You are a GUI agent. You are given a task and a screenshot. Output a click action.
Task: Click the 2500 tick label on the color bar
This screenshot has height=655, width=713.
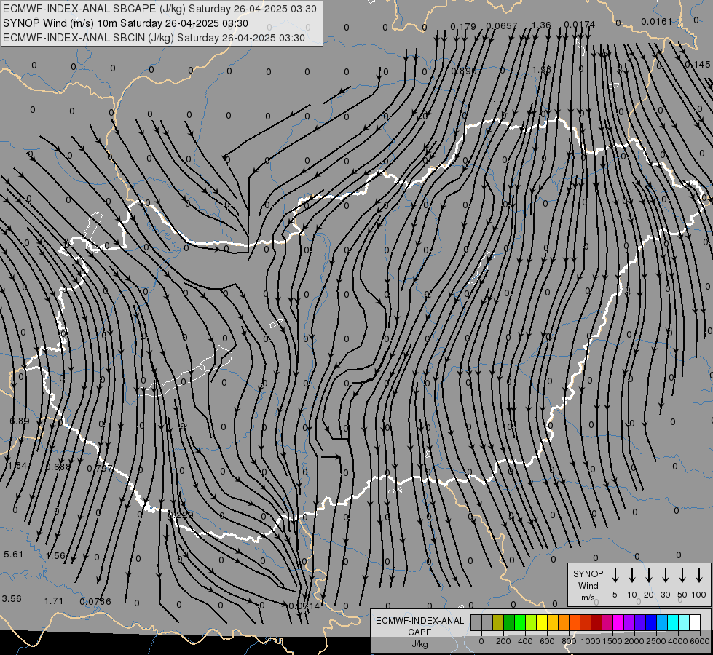tap(655, 641)
